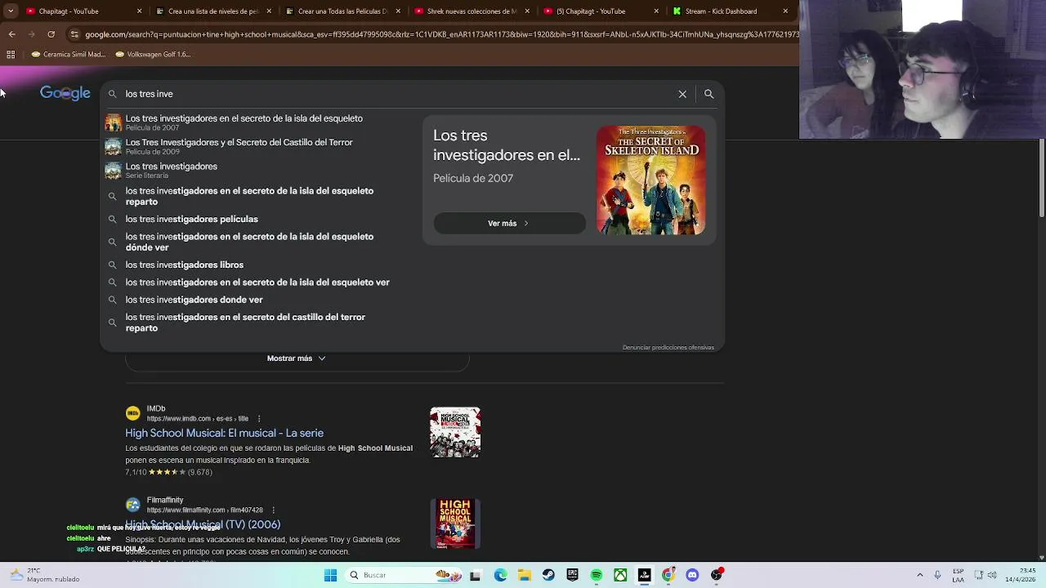Open the Chrome apps grid in bookmarks bar

tap(11, 54)
